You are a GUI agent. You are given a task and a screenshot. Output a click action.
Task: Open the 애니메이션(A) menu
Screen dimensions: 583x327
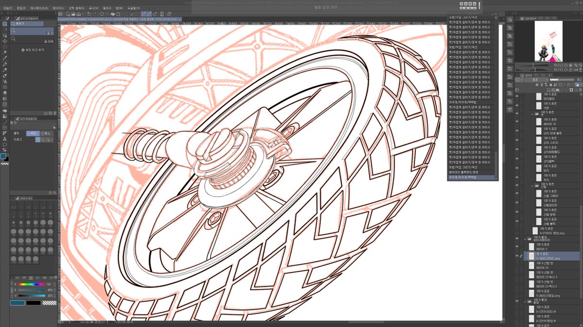[39, 8]
